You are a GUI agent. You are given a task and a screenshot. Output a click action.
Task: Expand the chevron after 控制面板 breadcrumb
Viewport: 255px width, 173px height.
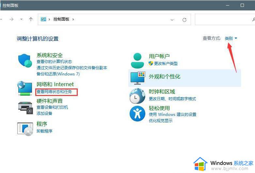click(73, 19)
